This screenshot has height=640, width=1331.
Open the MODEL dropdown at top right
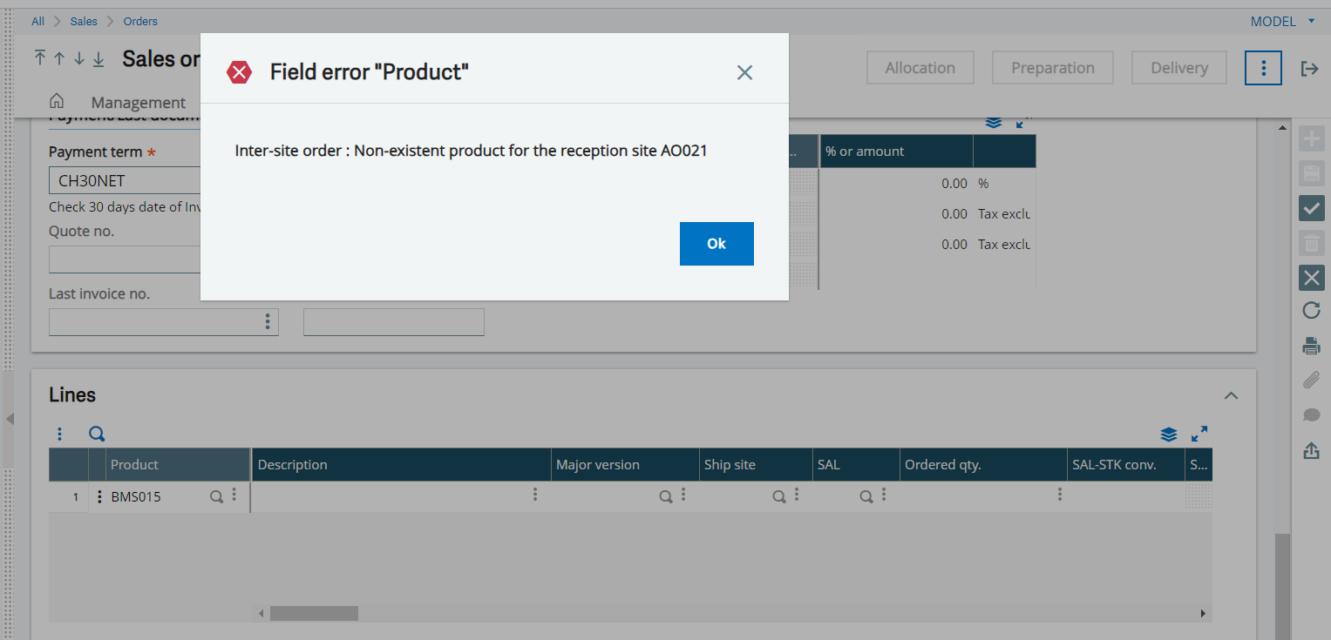click(x=1283, y=21)
